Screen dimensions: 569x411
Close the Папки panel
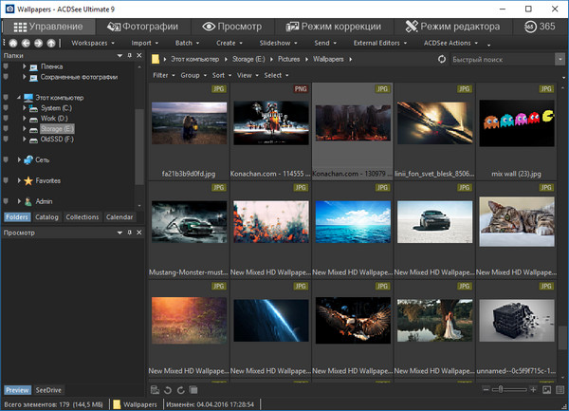(139, 57)
